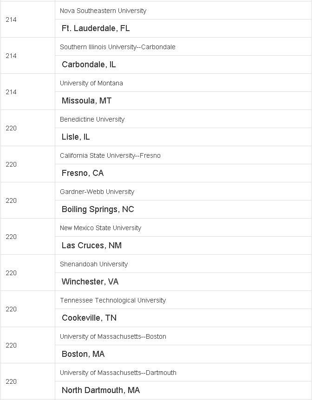
Task: Open Benedictine University entry
Action: point(92,119)
